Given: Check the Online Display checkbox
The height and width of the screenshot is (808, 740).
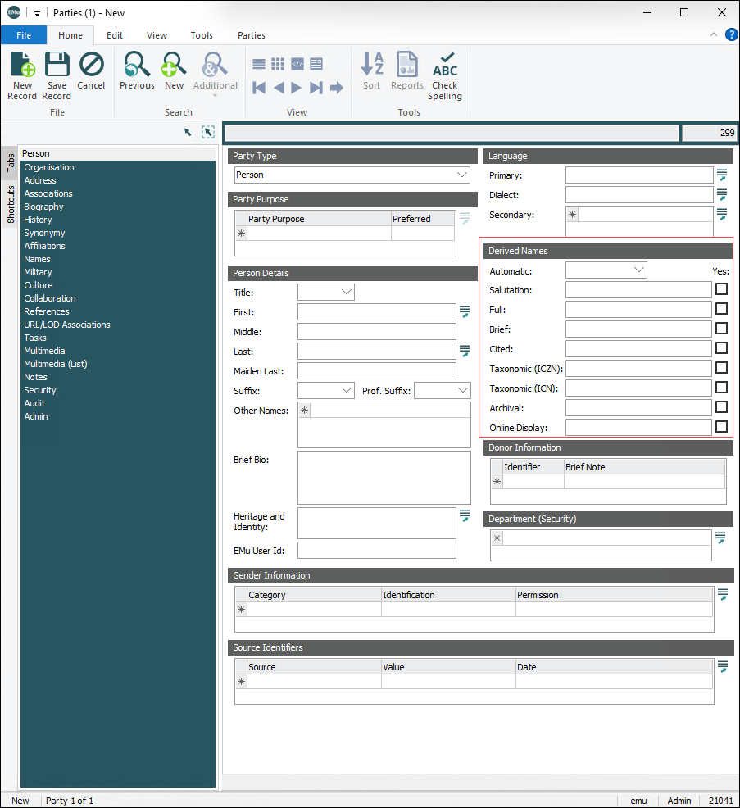Looking at the screenshot, I should tap(721, 427).
